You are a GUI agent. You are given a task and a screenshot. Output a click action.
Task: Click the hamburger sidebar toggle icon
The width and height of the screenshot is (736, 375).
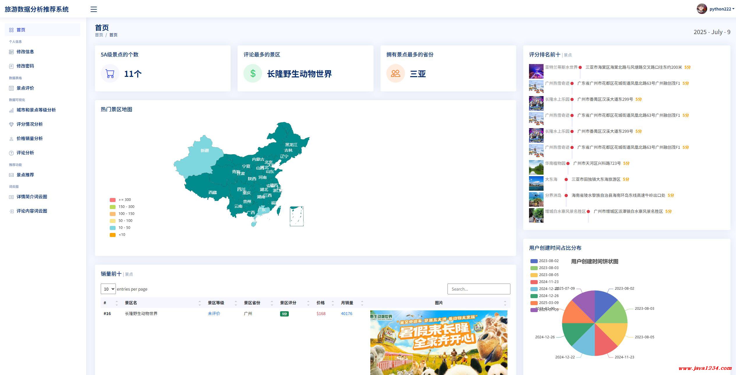[93, 9]
